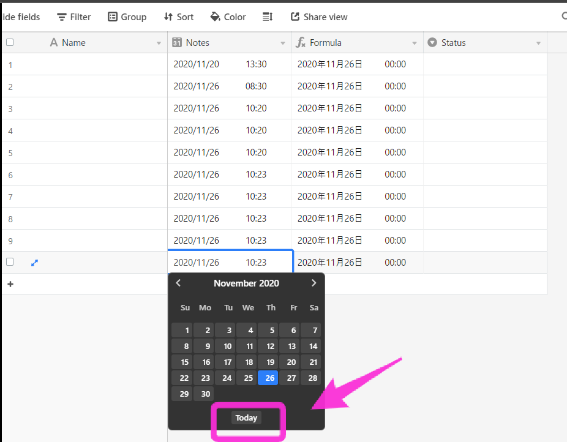Open the Sort options
This screenshot has height=442, width=567.
[x=179, y=17]
